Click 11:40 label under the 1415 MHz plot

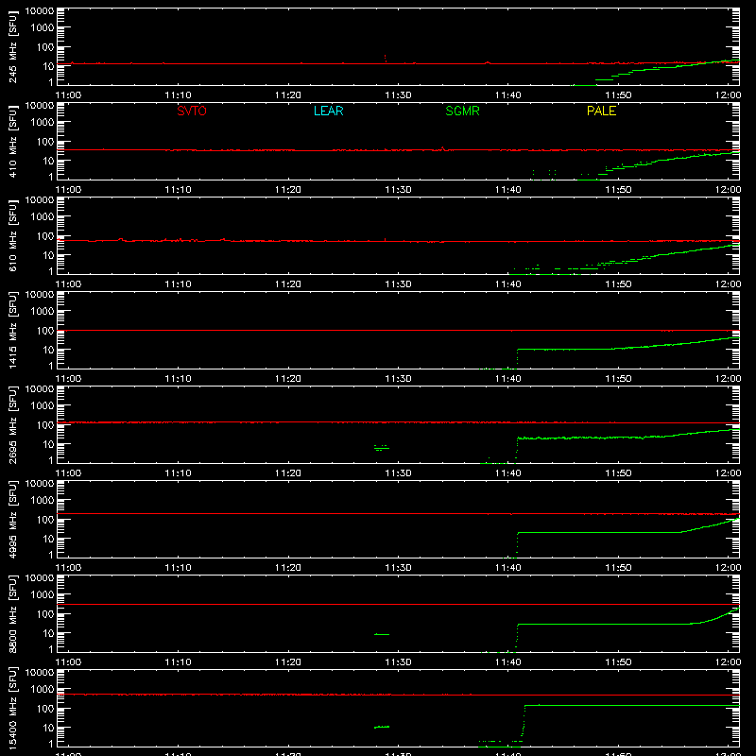[x=507, y=379]
